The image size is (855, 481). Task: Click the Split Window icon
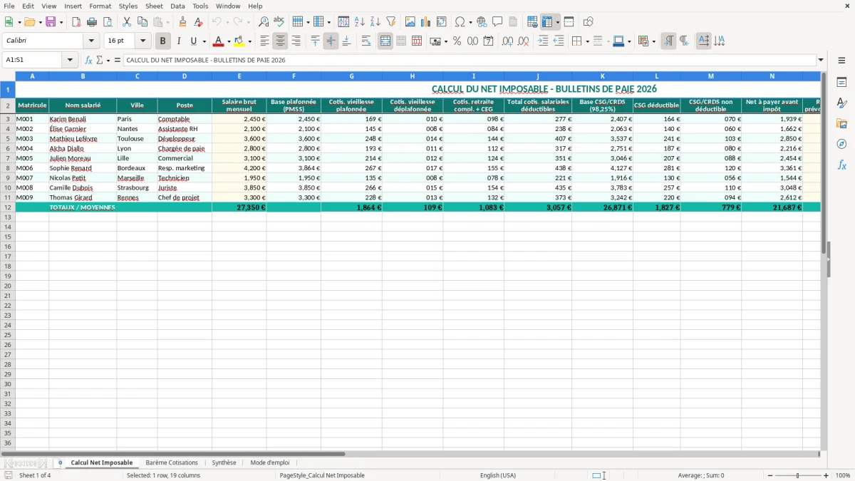(569, 22)
